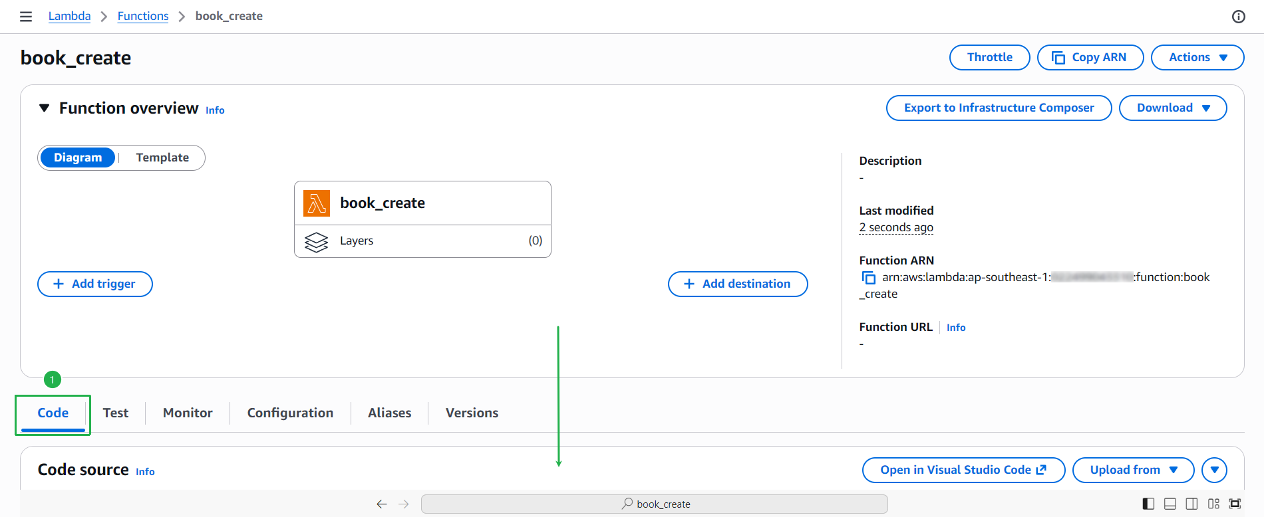The image size is (1264, 517).
Task: Open the customize layout icon
Action: (1214, 504)
